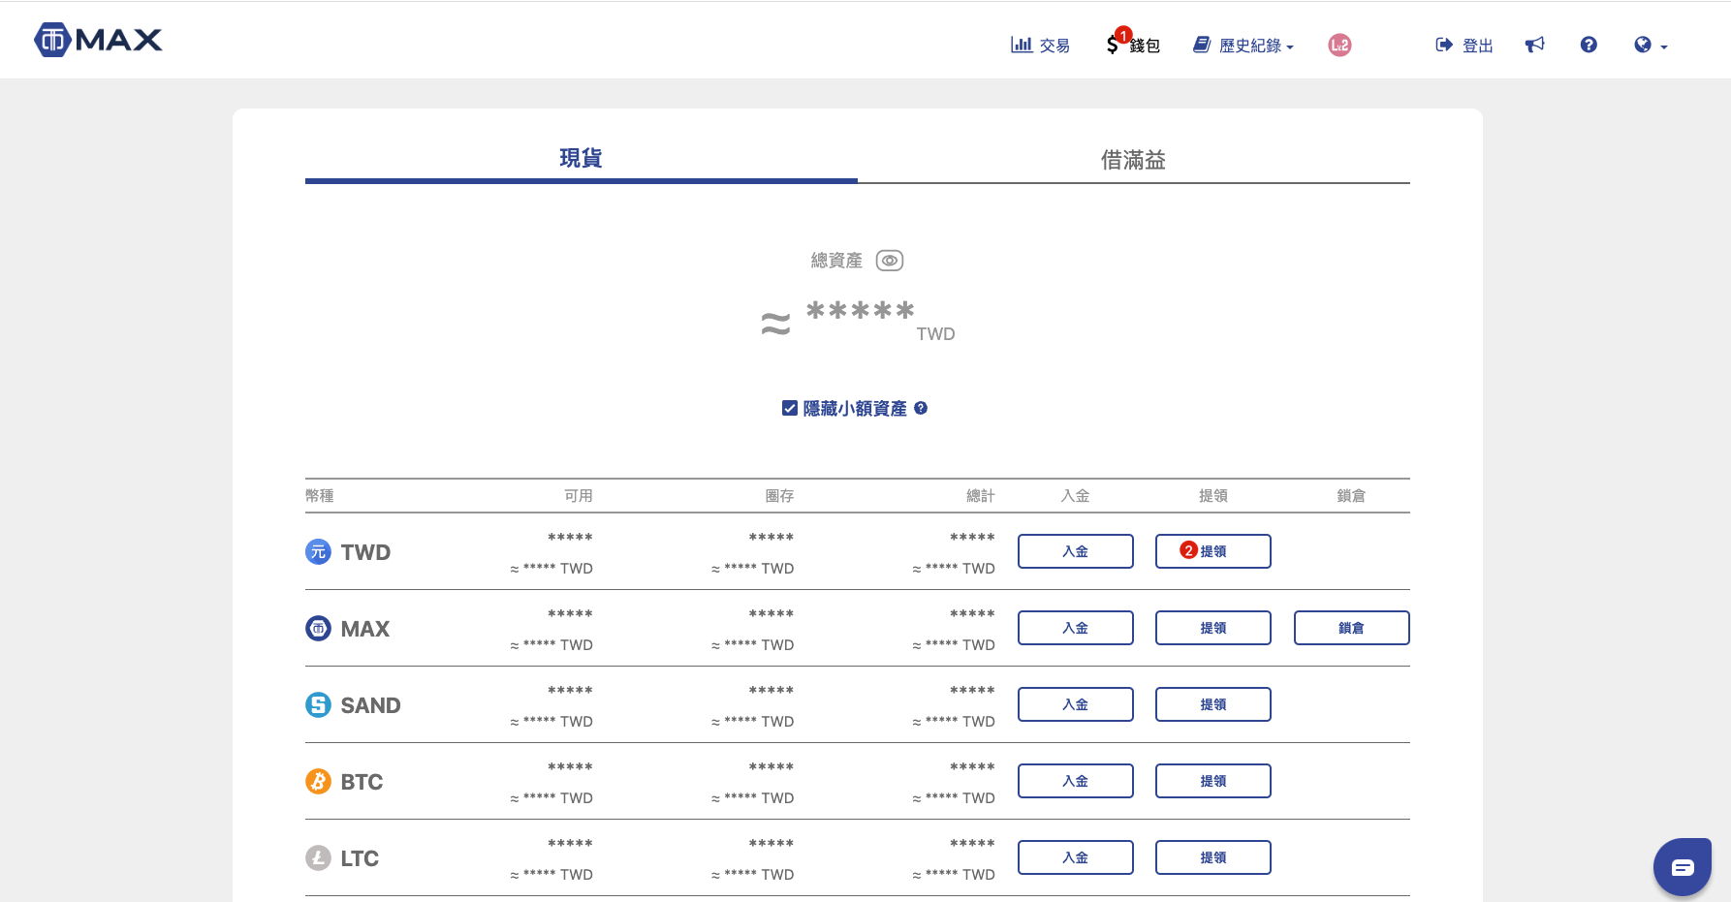Uncheck the 隱藏小額資產 checkbox
Viewport: 1731px width, 902px height.
pyautogui.click(x=790, y=408)
